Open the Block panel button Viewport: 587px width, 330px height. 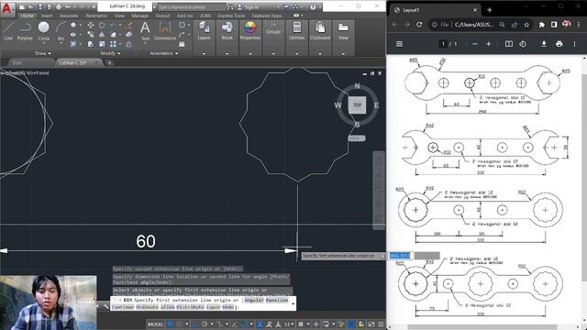(227, 30)
